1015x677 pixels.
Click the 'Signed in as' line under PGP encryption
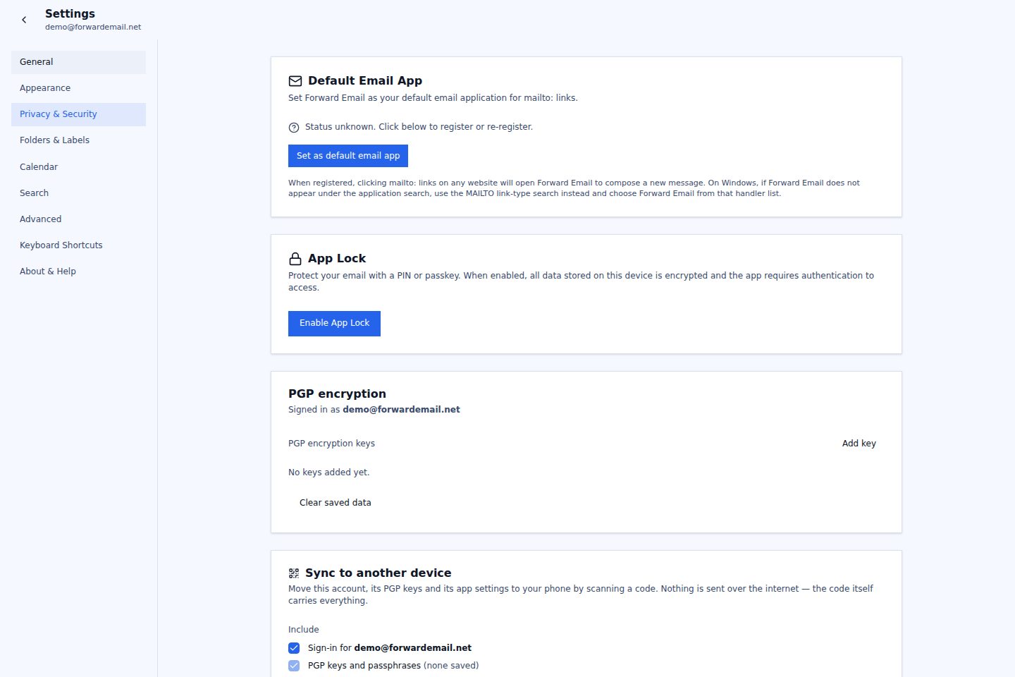pos(374,410)
